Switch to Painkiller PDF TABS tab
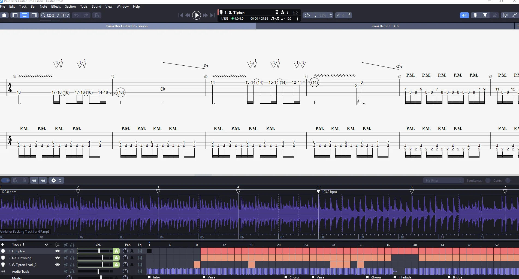The width and height of the screenshot is (519, 279). pos(385,26)
